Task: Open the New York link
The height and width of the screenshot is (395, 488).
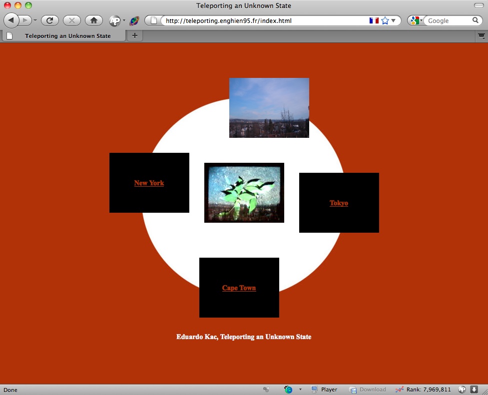Action: 149,183
